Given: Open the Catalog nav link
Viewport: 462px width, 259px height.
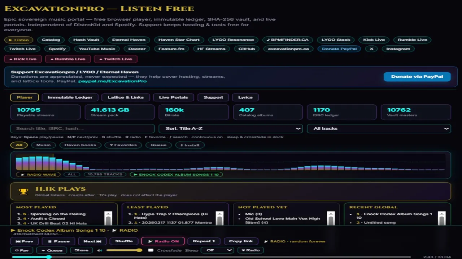Looking at the screenshot, I should 51,40.
